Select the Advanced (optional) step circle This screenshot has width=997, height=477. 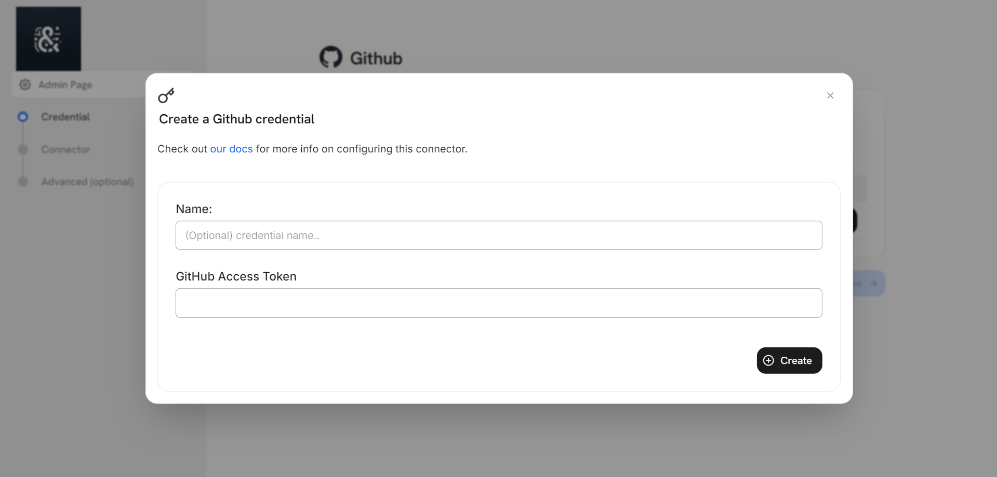[x=23, y=181]
